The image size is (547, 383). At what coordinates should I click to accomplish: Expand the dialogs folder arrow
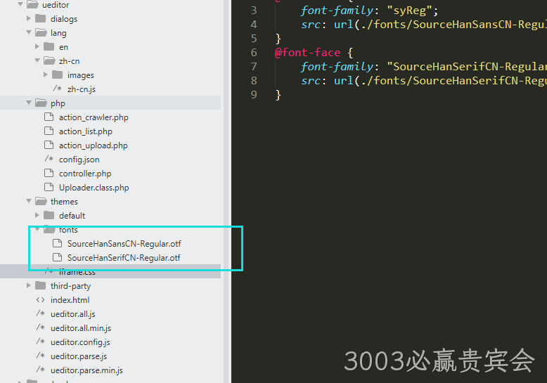tap(29, 18)
